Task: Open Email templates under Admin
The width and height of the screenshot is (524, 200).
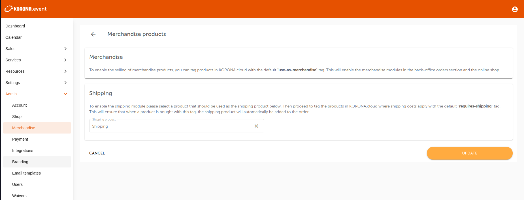Action: 37,173
